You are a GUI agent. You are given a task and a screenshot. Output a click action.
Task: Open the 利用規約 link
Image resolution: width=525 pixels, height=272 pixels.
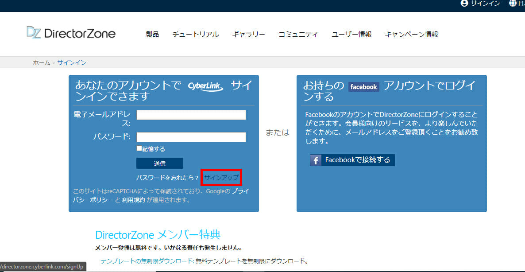point(133,200)
